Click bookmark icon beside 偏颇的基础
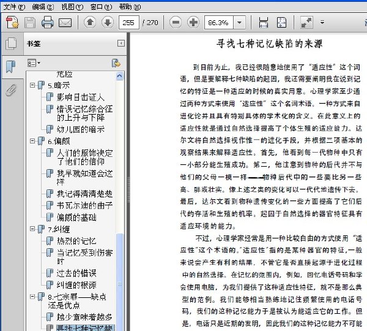This screenshot has width=367, height=331. pyautogui.click(x=50, y=217)
